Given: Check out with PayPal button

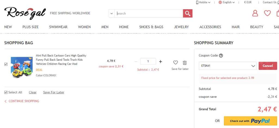Looking at the screenshot, I should pos(250,121).
